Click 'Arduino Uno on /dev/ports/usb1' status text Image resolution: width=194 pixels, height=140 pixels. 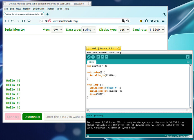click(x=177, y=136)
